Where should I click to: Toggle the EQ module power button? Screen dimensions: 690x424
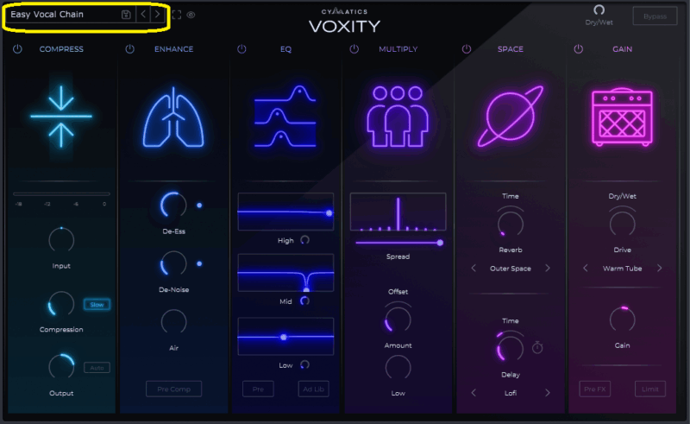[241, 49]
